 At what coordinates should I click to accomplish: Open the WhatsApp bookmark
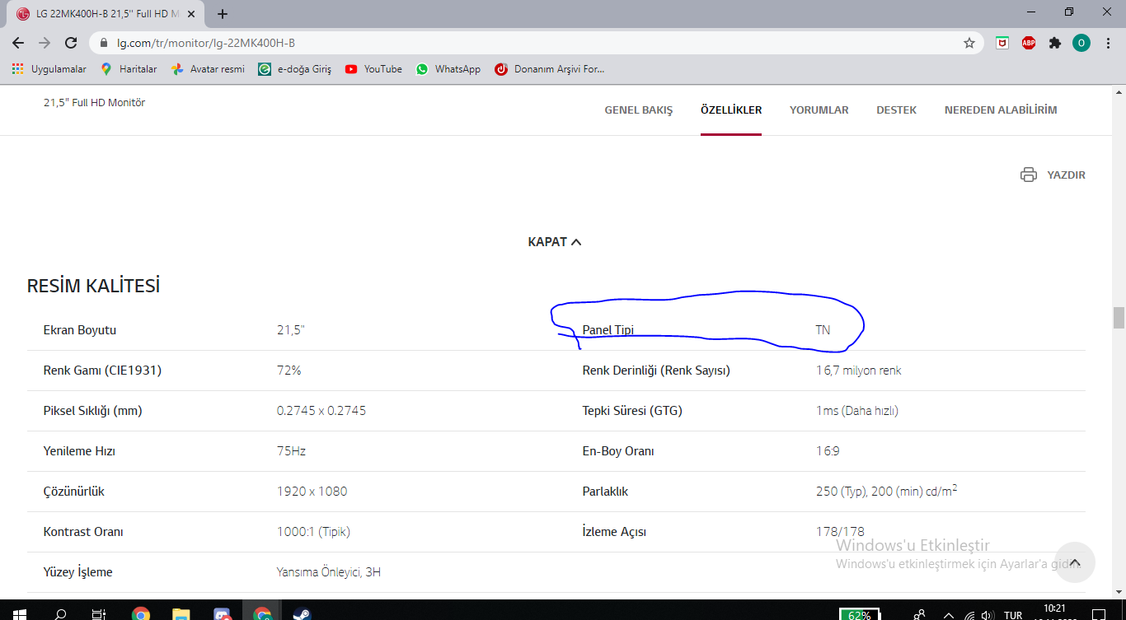click(448, 69)
